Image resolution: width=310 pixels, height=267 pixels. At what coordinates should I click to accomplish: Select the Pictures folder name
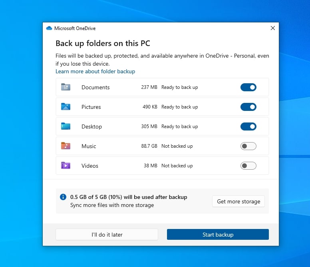pos(91,107)
